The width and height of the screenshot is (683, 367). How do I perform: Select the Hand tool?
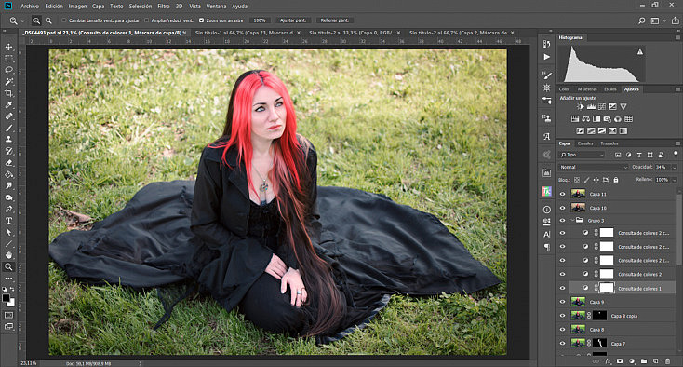pos(8,255)
